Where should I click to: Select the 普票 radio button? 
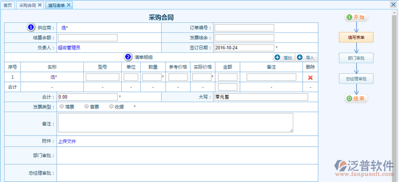click(x=86, y=106)
